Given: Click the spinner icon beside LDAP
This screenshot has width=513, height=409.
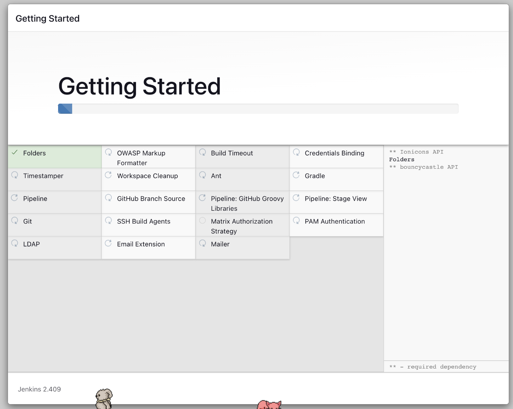Looking at the screenshot, I should click(15, 243).
